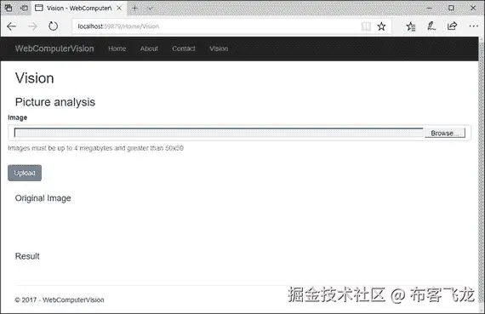Open a new browser tab
Viewport: 485px width, 314px height.
(x=134, y=9)
